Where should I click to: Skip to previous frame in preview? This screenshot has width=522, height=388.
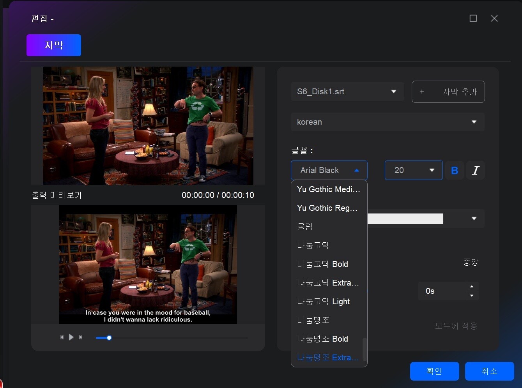coord(62,337)
